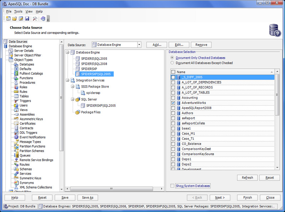Uncheck the AdventureWorks database checkbox
The image size is (285, 212).
pyautogui.click(x=173, y=103)
